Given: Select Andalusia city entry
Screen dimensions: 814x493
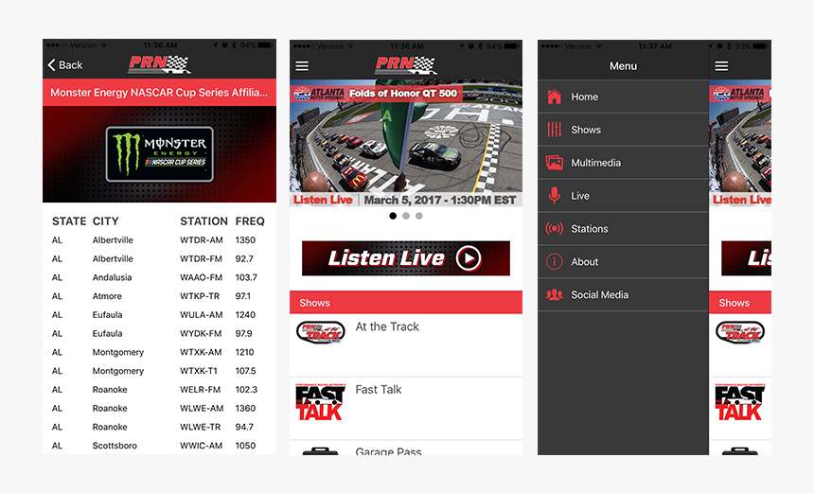Looking at the screenshot, I should coord(112,277).
